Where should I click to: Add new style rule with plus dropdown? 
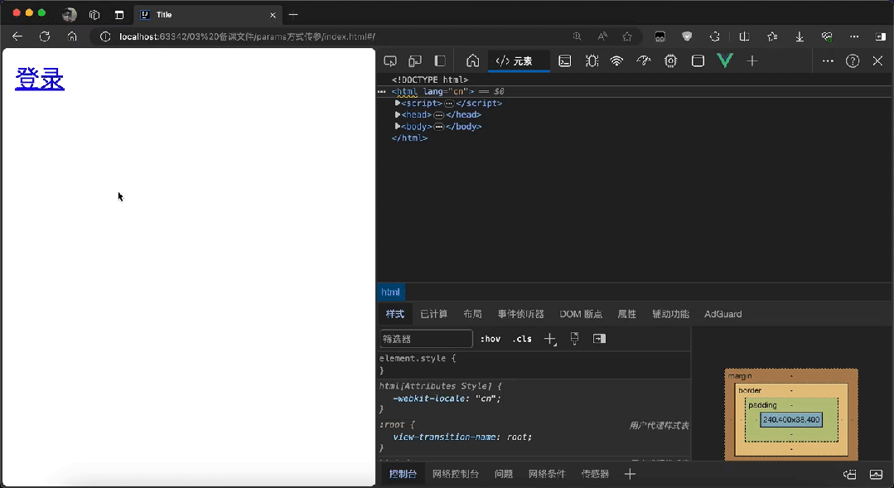click(x=549, y=339)
